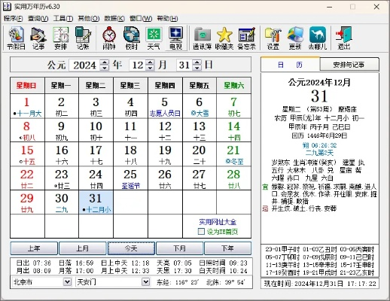Open the 查询(V) menu
Viewport: 390px width, 301px height.
pos(38,18)
